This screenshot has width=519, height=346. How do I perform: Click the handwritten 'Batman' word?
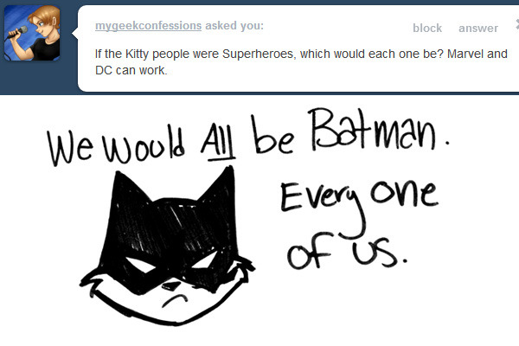(x=372, y=130)
